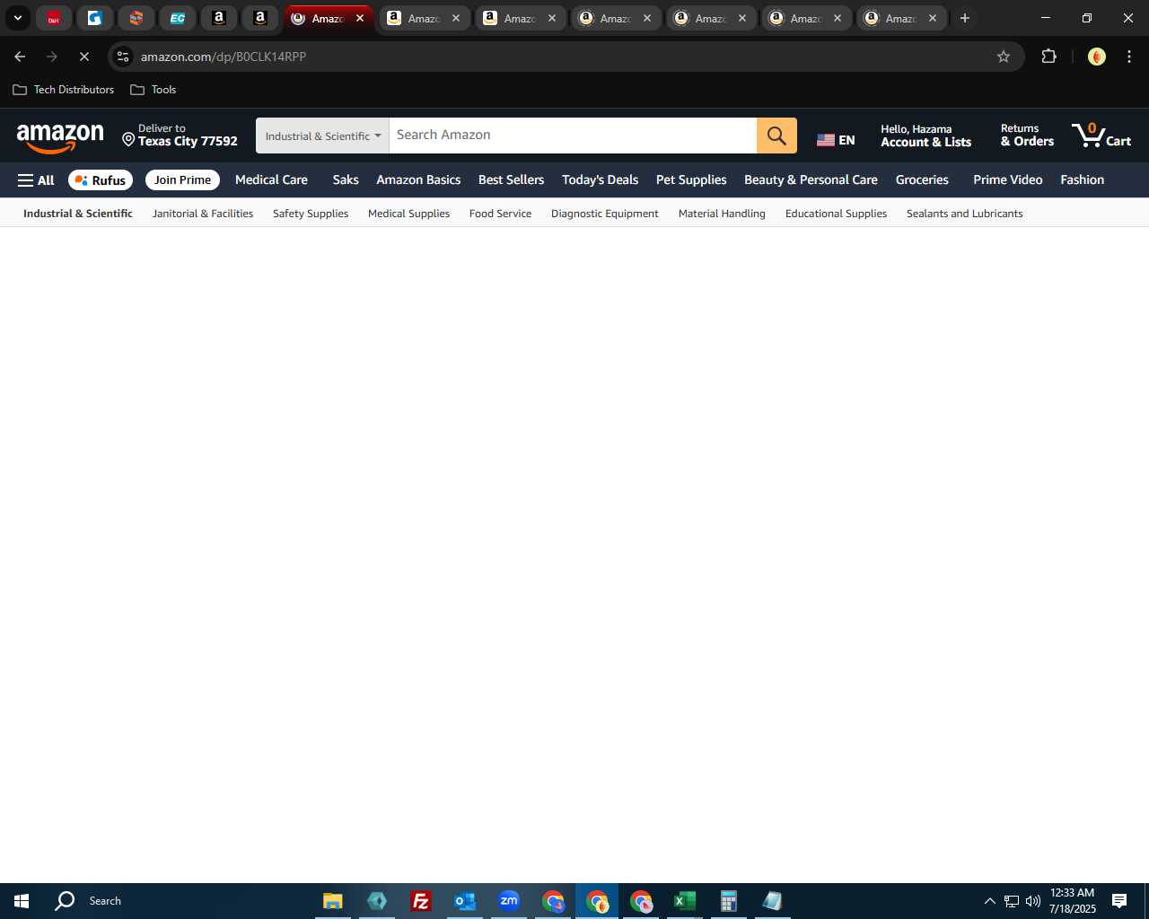The height and width of the screenshot is (919, 1149).
Task: Open network status in system tray
Action: [x=1011, y=901]
